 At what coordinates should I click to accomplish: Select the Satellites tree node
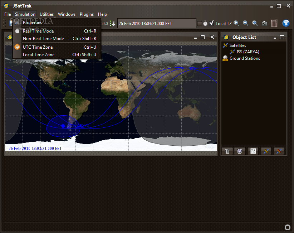[238, 45]
